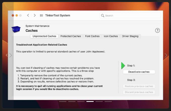The height and width of the screenshot is (111, 171).
Task: Switch to the Protected Caches tab
Action: click(x=71, y=36)
